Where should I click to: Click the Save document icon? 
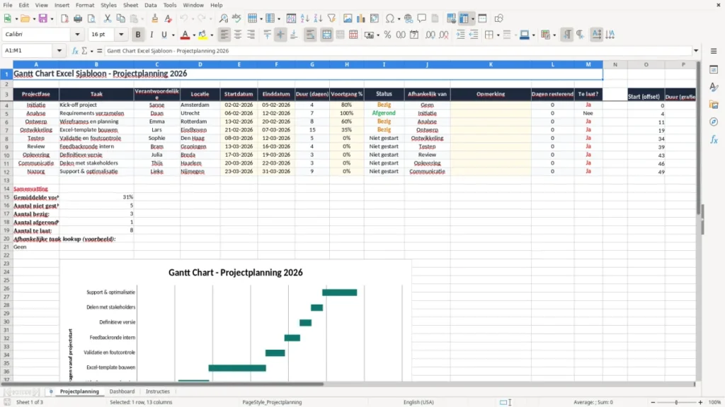point(43,18)
